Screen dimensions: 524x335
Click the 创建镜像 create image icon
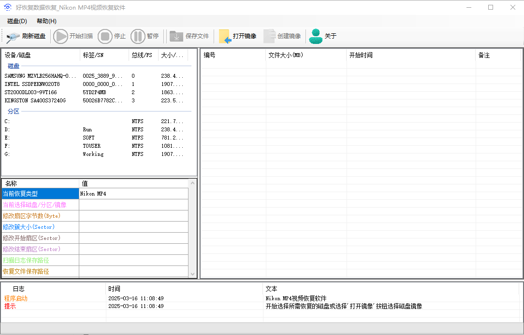(269, 36)
